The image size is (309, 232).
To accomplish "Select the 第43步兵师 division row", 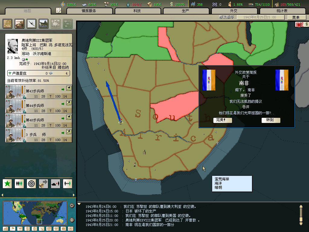I will pyautogui.click(x=39, y=92).
